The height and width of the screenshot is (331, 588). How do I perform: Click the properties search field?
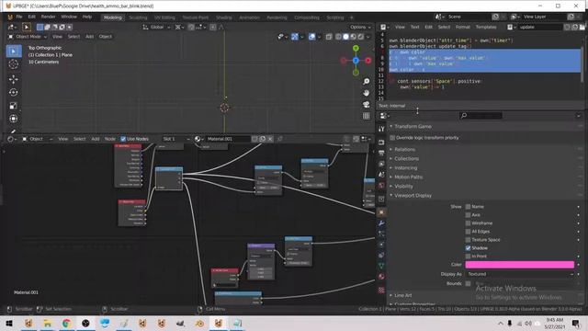coord(481,116)
